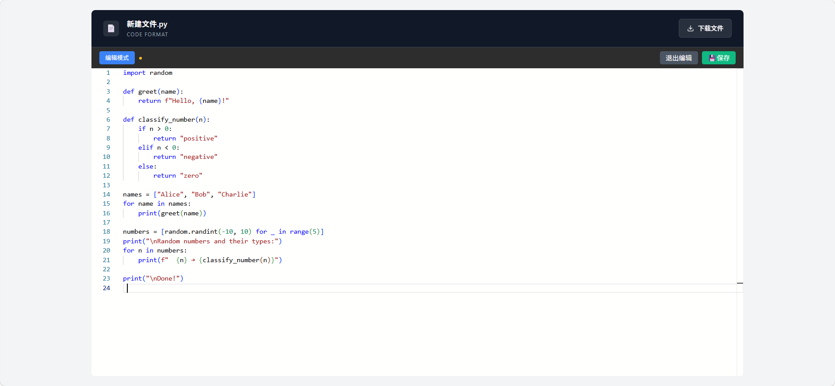The height and width of the screenshot is (386, 835).
Task: Click 'for n in numbers:' line
Action: [155, 250]
